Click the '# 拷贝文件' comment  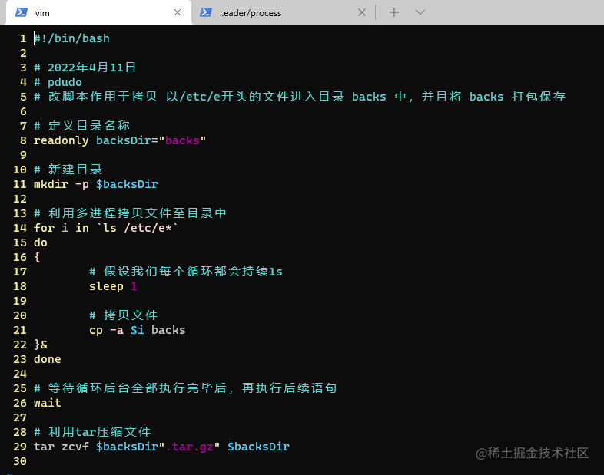(x=123, y=315)
